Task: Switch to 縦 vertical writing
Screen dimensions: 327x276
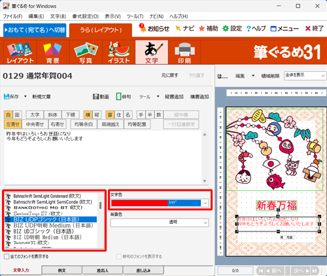Action: pos(97,114)
